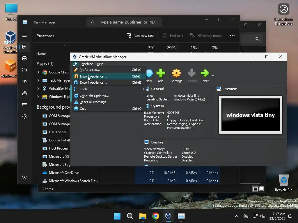Expand Google Chrome process group

coord(38,72)
